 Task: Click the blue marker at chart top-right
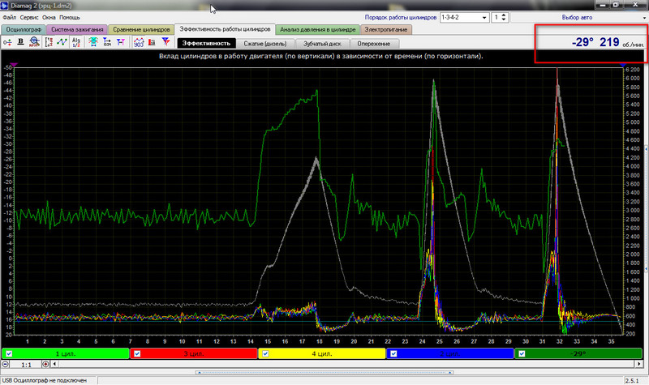pyautogui.click(x=623, y=66)
